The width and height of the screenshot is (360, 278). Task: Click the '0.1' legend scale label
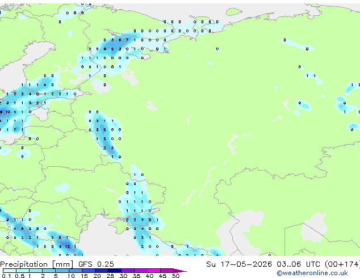coord(6,276)
